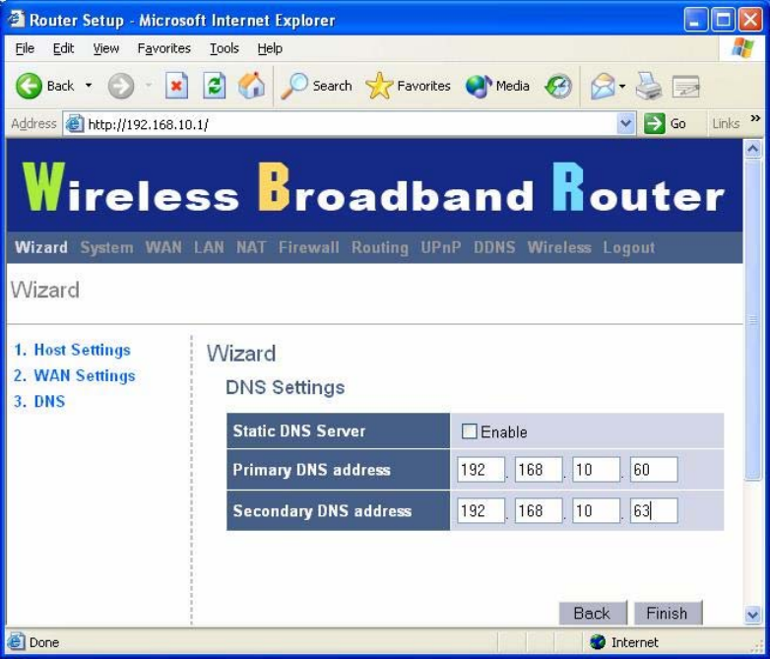Viewport: 770px width, 659px height.
Task: Click the Links toolbar label
Action: point(726,124)
